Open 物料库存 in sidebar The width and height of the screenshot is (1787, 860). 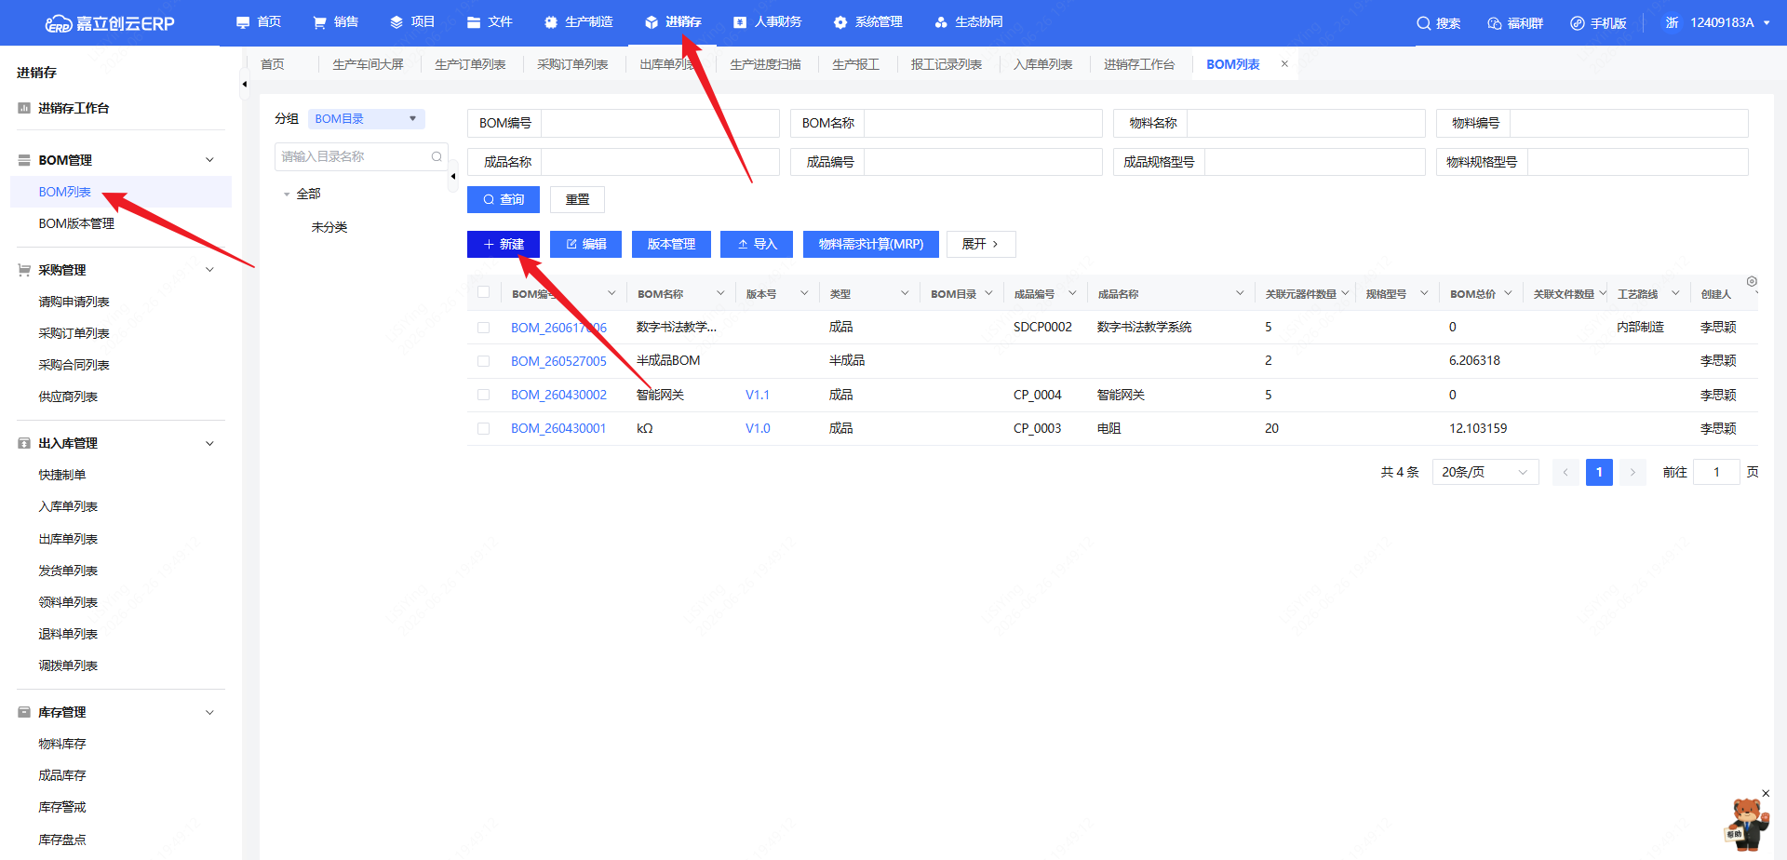coord(62,744)
